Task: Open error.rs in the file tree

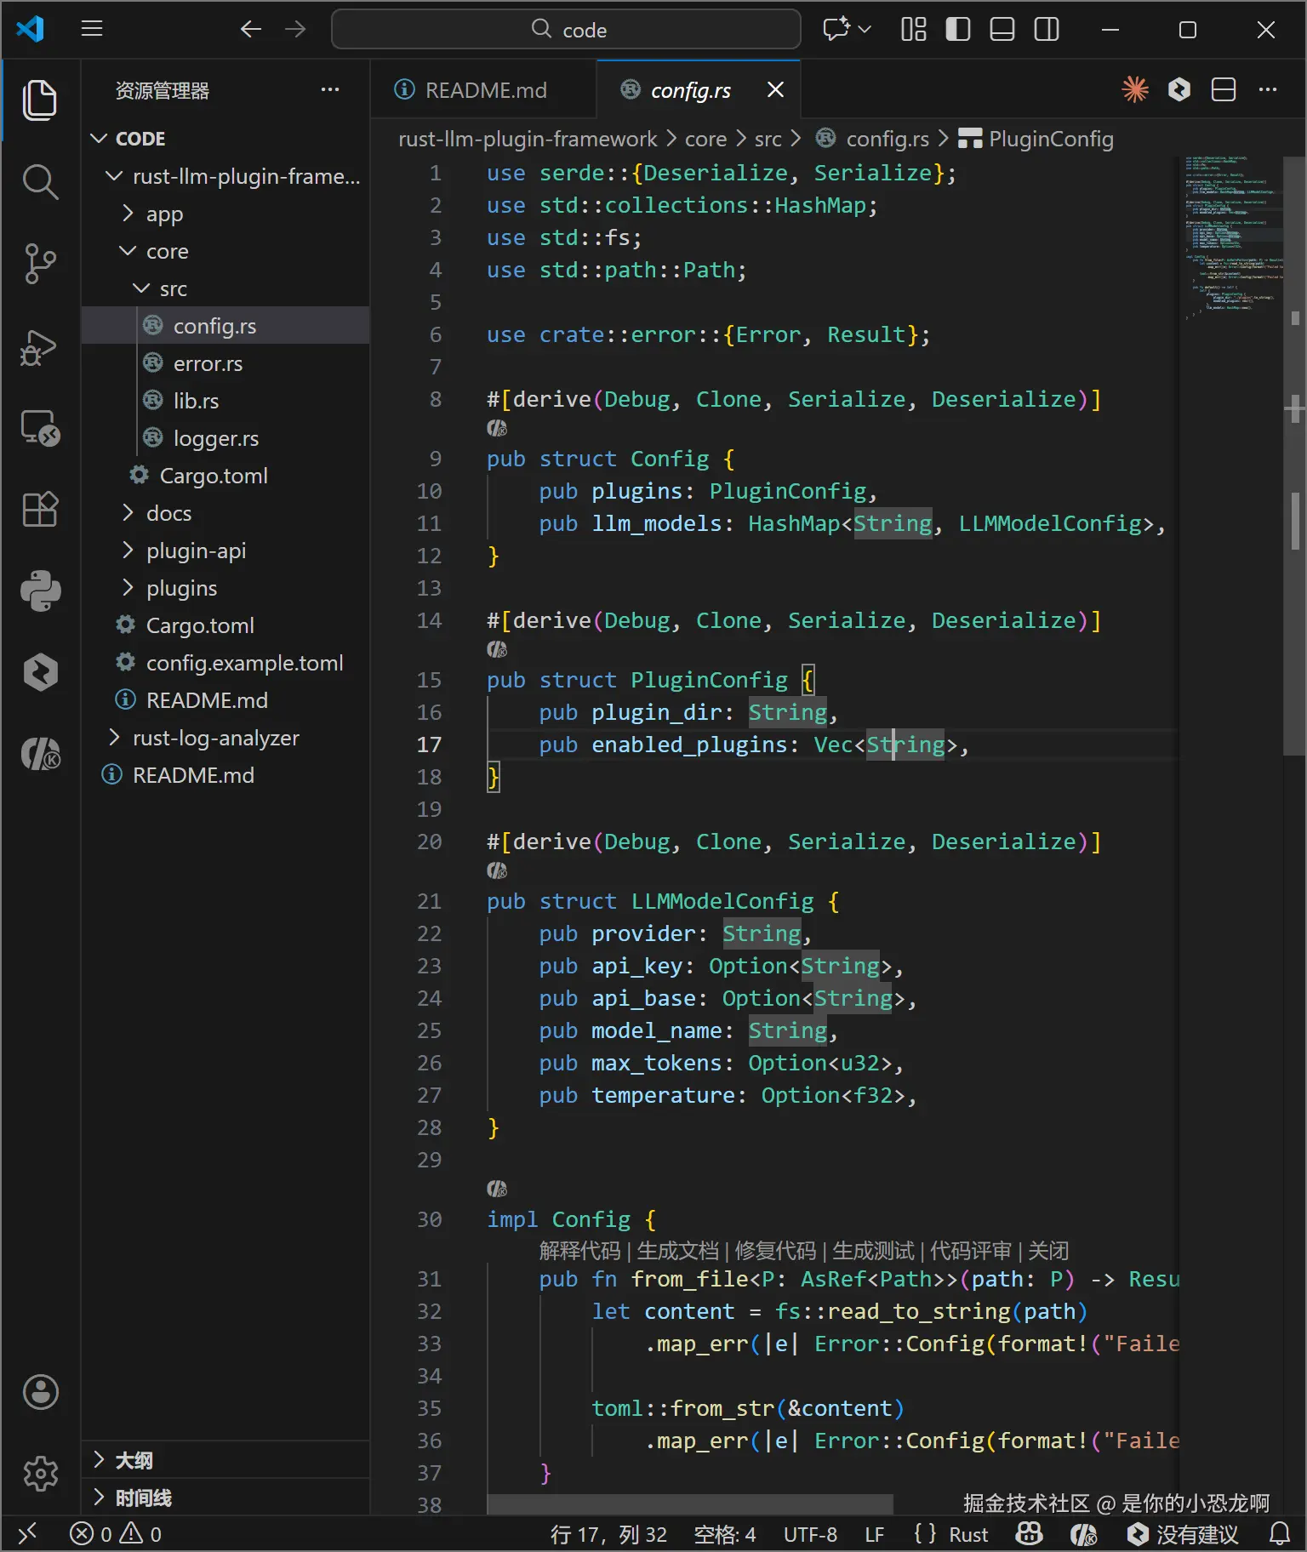Action: click(x=225, y=363)
